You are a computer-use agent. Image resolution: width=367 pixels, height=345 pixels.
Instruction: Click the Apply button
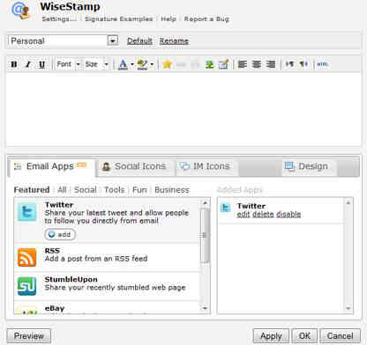click(271, 336)
